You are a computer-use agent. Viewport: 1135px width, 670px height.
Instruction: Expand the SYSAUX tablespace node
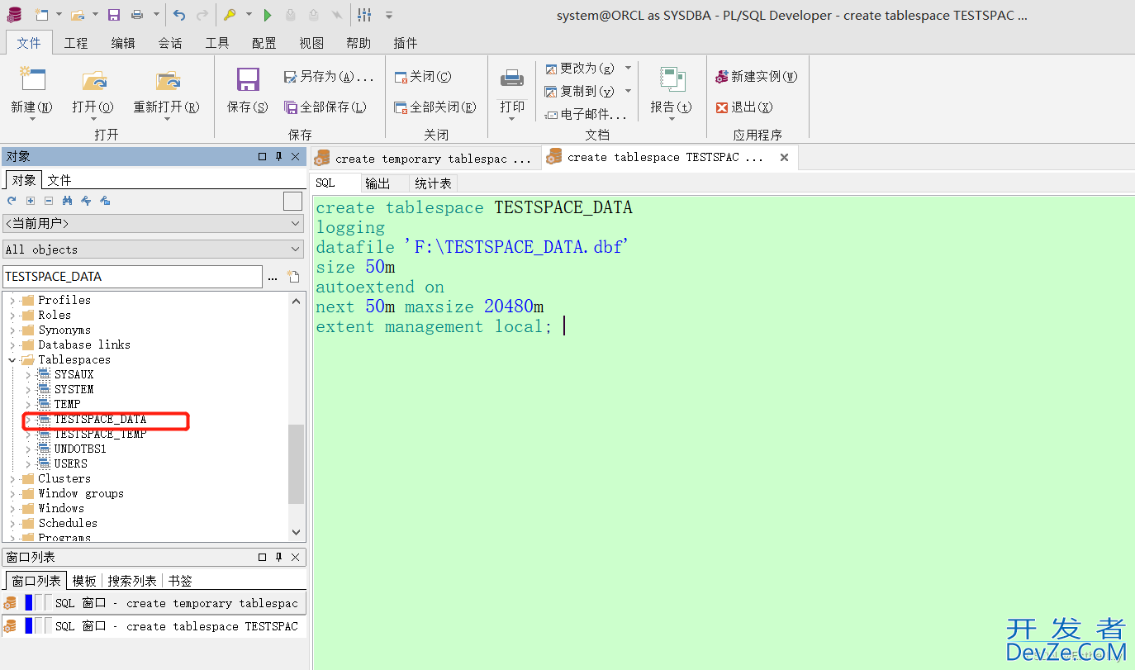[28, 374]
